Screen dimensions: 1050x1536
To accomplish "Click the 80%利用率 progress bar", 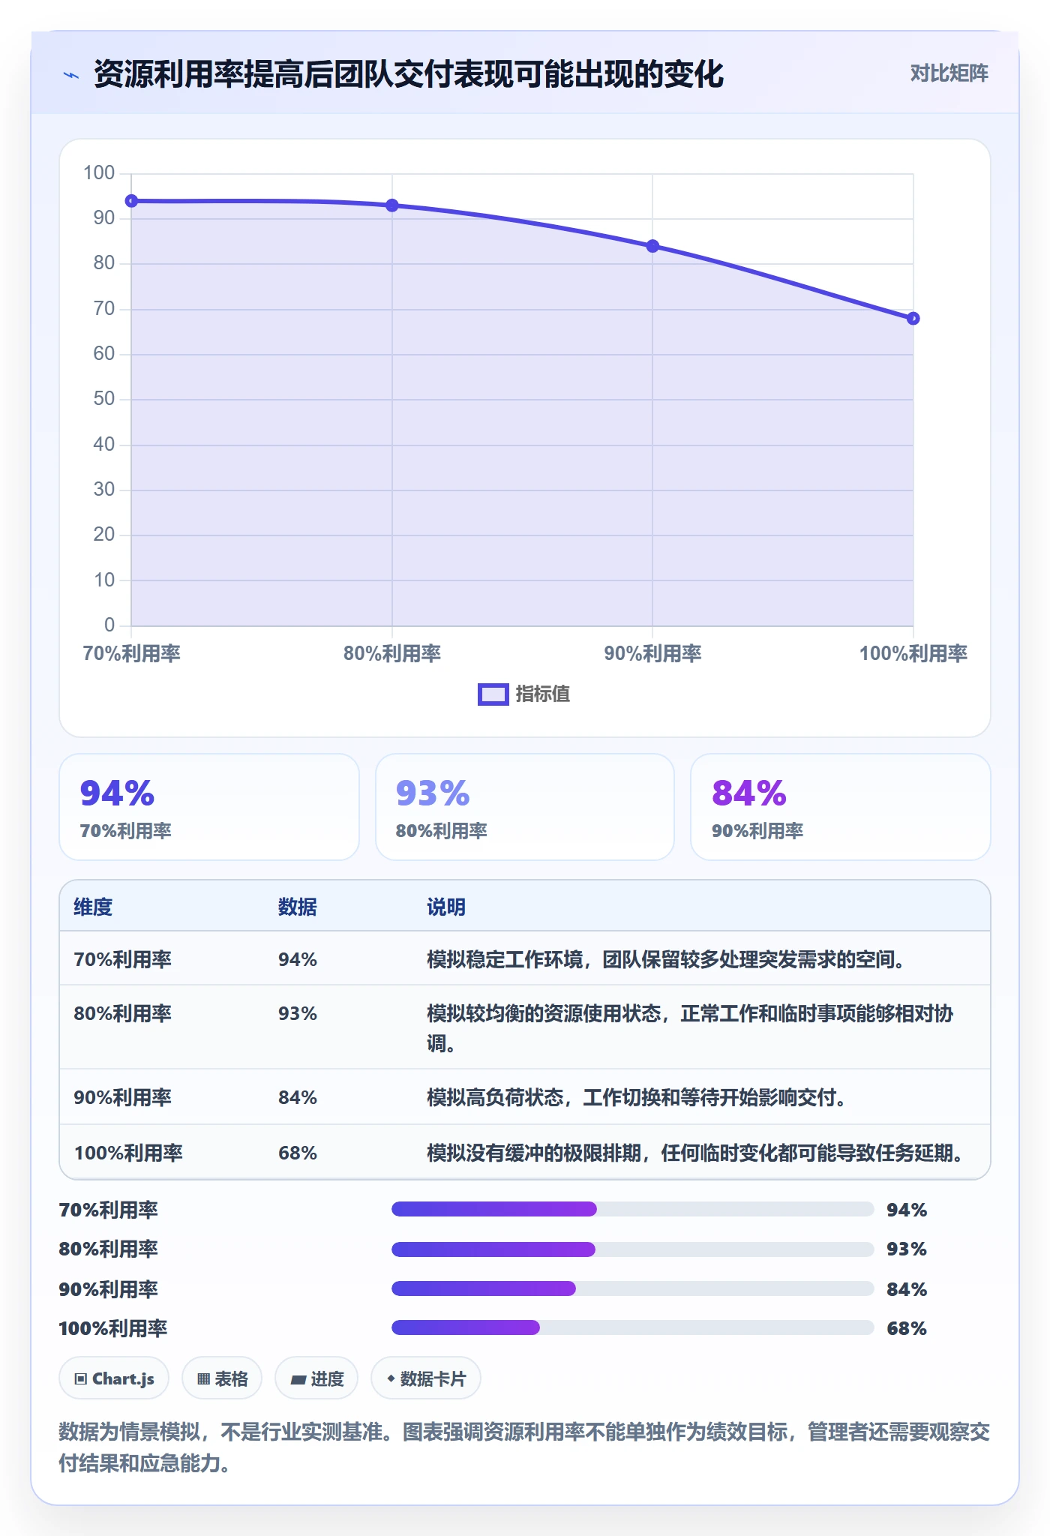I will 633,1249.
